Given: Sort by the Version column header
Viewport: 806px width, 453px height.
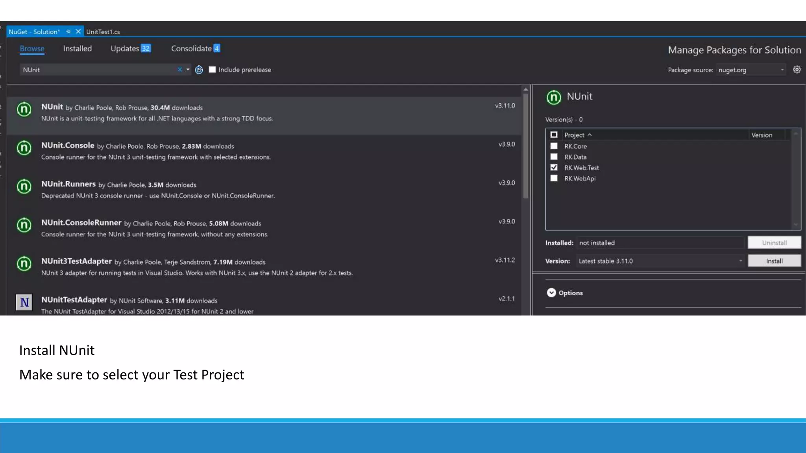Looking at the screenshot, I should [x=762, y=135].
